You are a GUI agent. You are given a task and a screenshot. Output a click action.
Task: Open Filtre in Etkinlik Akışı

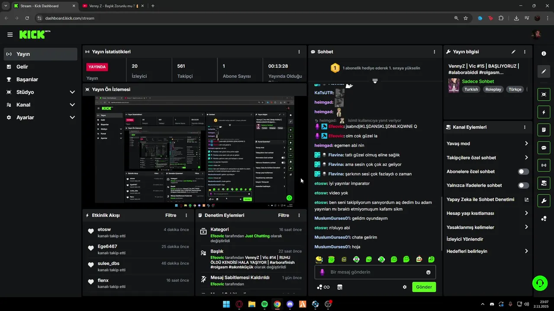tap(171, 215)
